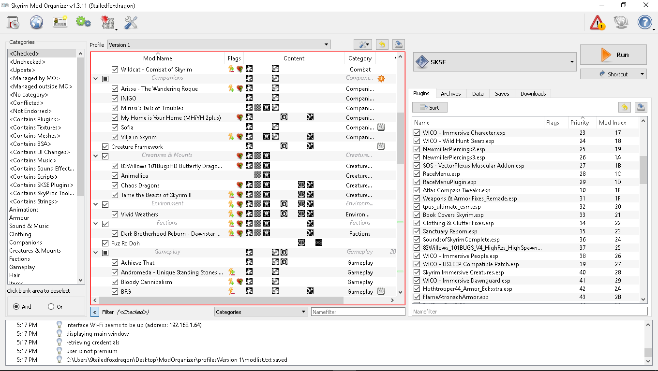Click heart endorsed flag on Wildcat row

239,69
